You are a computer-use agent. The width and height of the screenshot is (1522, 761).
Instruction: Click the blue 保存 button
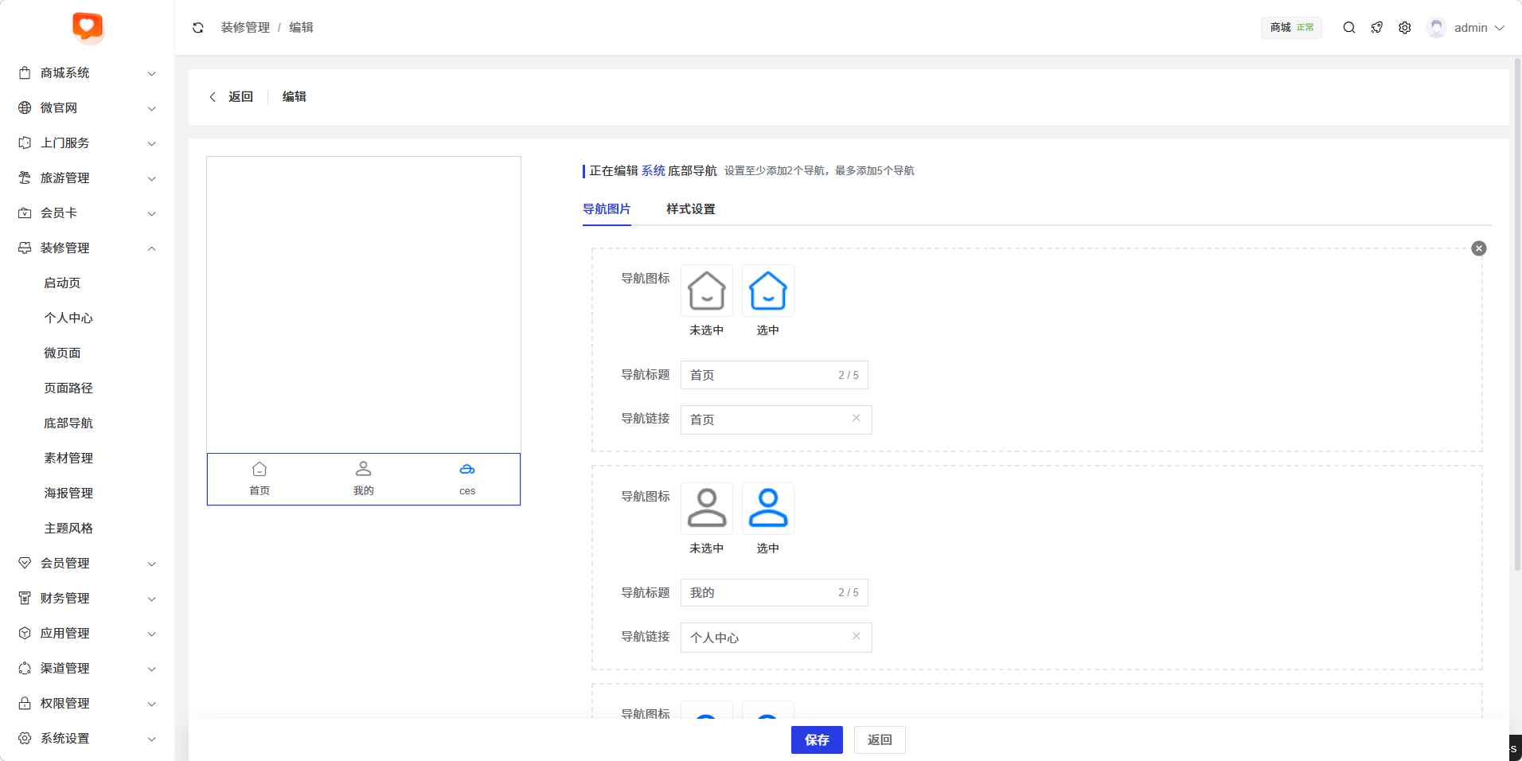[x=816, y=740]
